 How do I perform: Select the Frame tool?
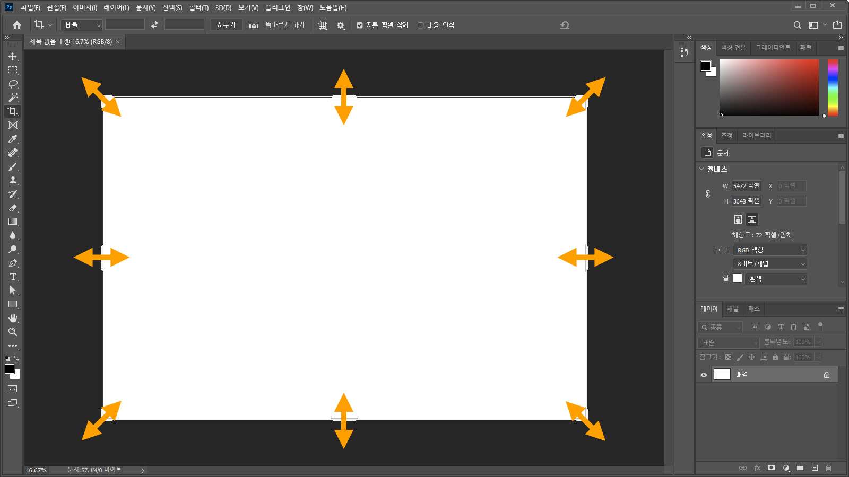click(x=13, y=125)
